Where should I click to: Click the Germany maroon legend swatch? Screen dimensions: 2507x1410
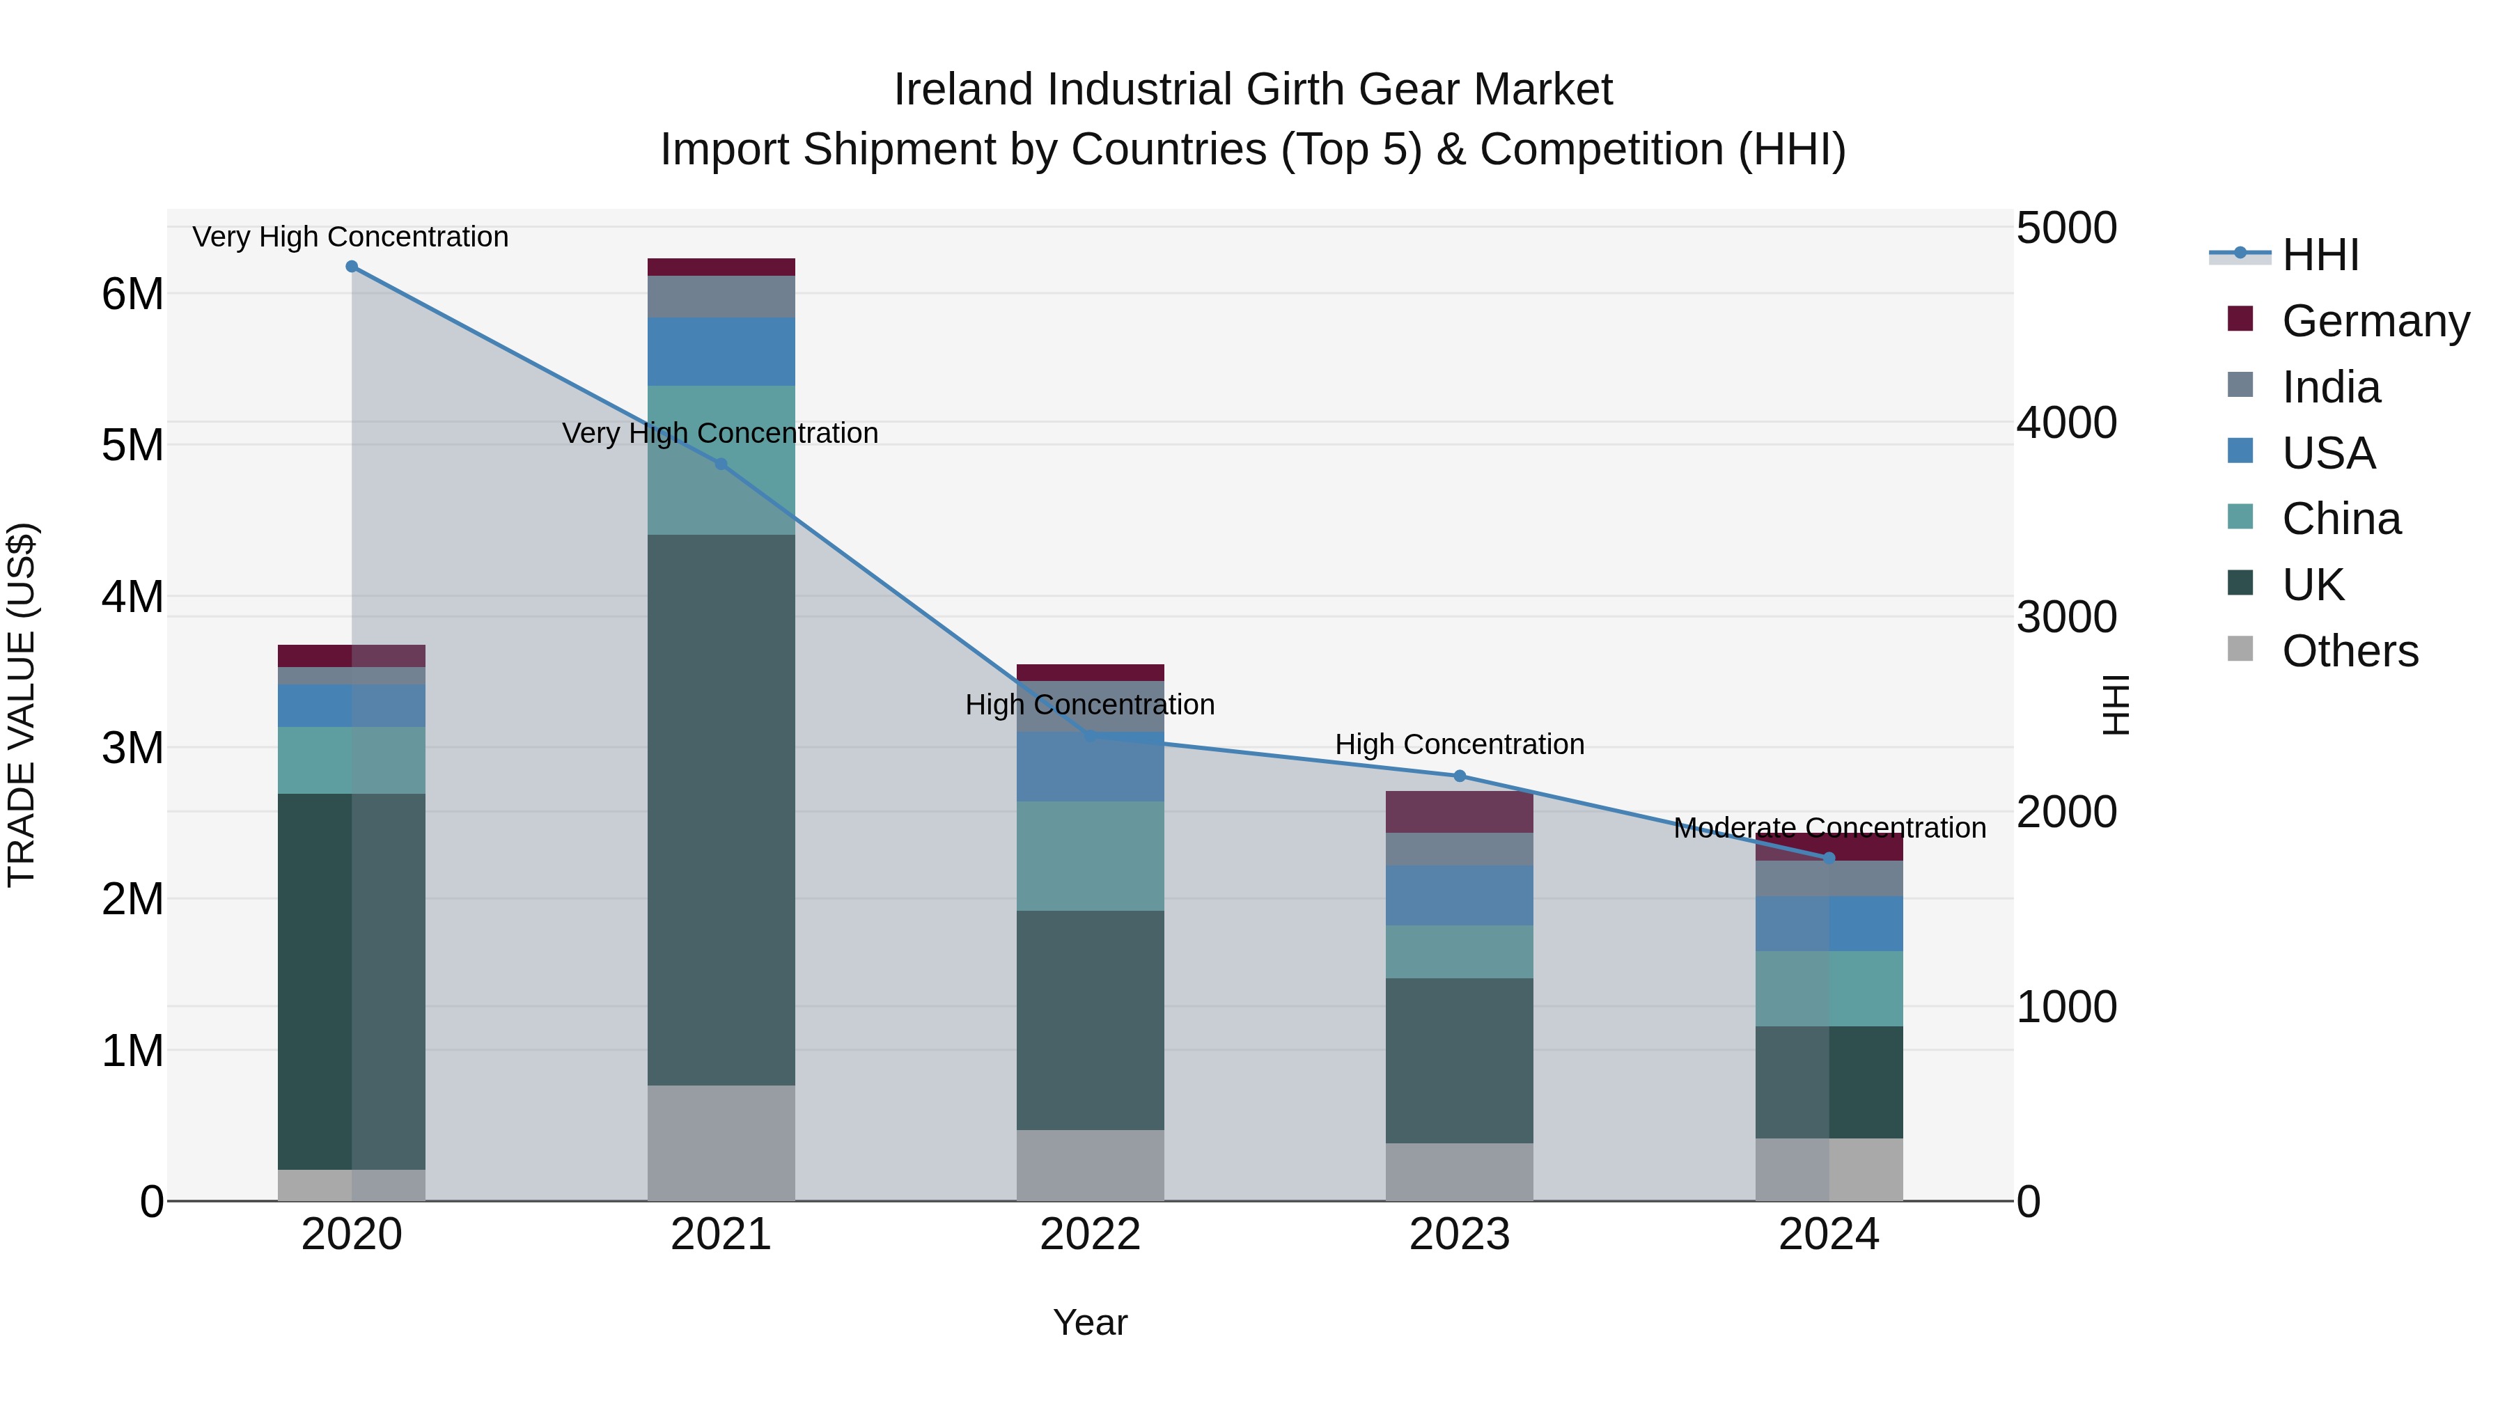coord(2240,318)
